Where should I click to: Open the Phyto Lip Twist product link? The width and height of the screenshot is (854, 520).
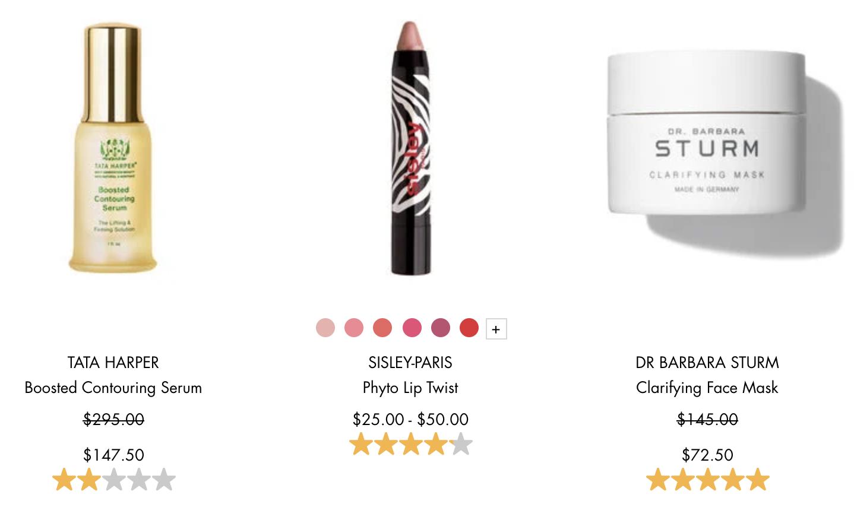[410, 388]
